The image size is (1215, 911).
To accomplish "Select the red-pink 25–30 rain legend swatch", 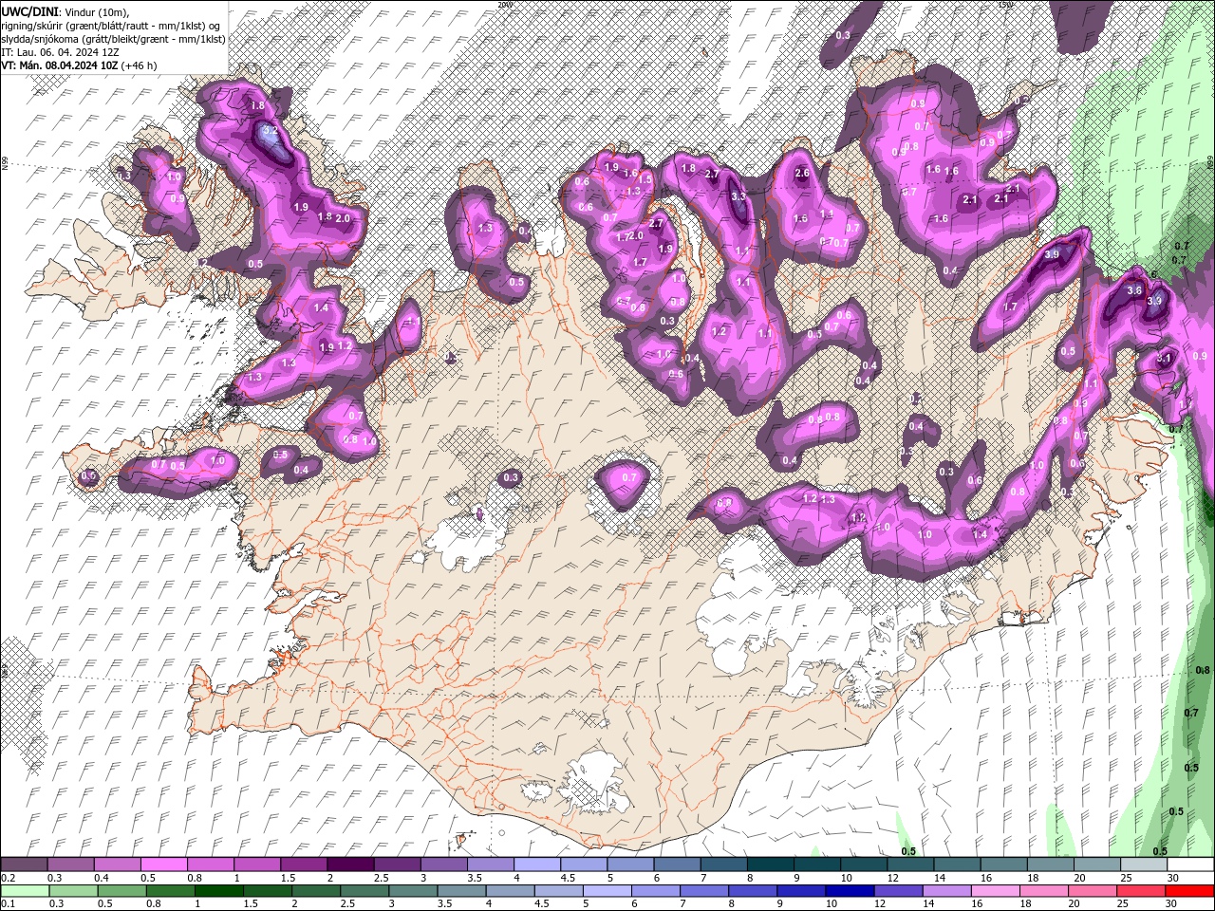I will 1142,891.
